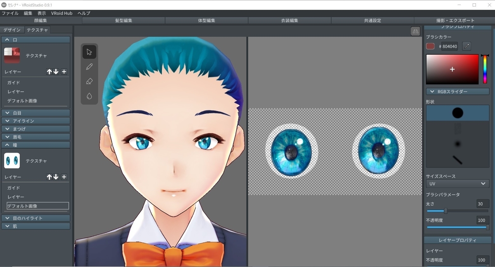This screenshot has height=267, width=495.
Task: Open the 撮影・エクスポート tab
Action: (455, 20)
